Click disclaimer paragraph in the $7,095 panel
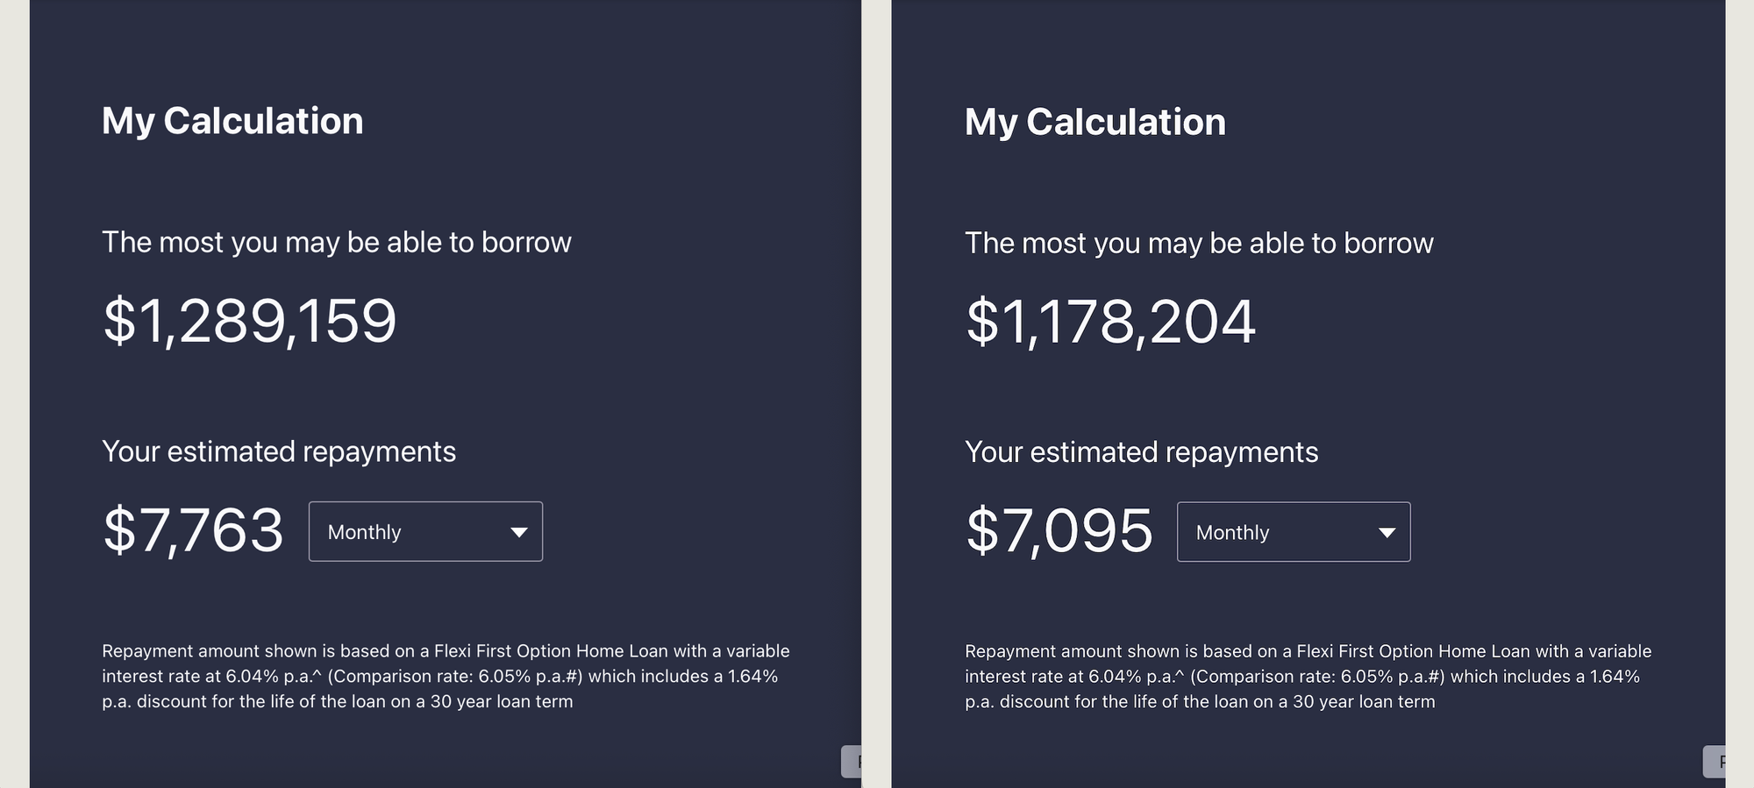Screen dimensions: 1754x788 click(1308, 676)
